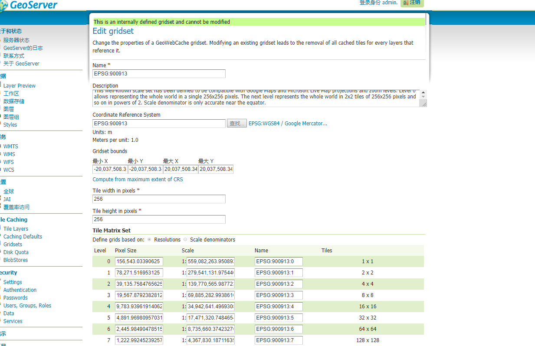Click the Description textarea resize handle
The height and width of the screenshot is (346, 535).
tap(423, 104)
